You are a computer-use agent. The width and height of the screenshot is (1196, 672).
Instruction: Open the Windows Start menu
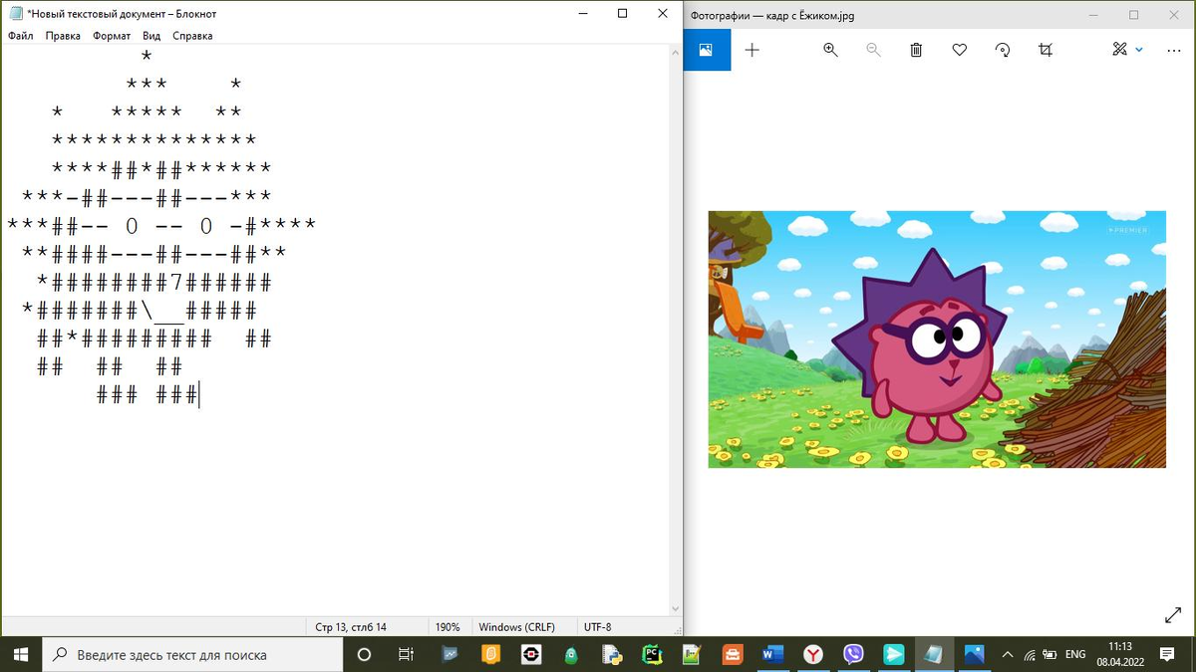pyautogui.click(x=20, y=654)
